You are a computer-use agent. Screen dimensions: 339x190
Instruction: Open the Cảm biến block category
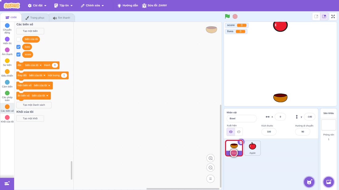pos(7,84)
